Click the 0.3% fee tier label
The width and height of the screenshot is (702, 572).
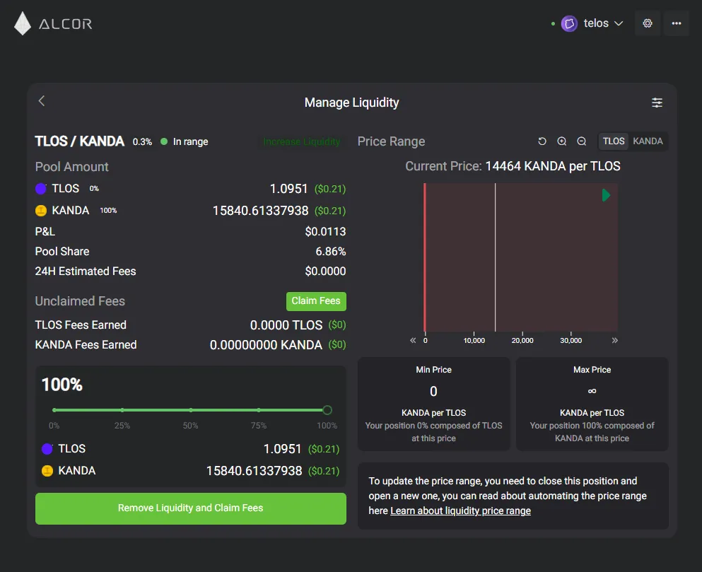142,142
